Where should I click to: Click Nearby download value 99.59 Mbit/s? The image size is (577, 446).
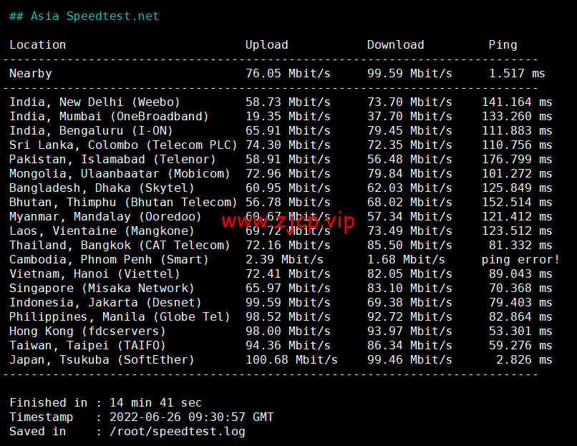(x=409, y=74)
